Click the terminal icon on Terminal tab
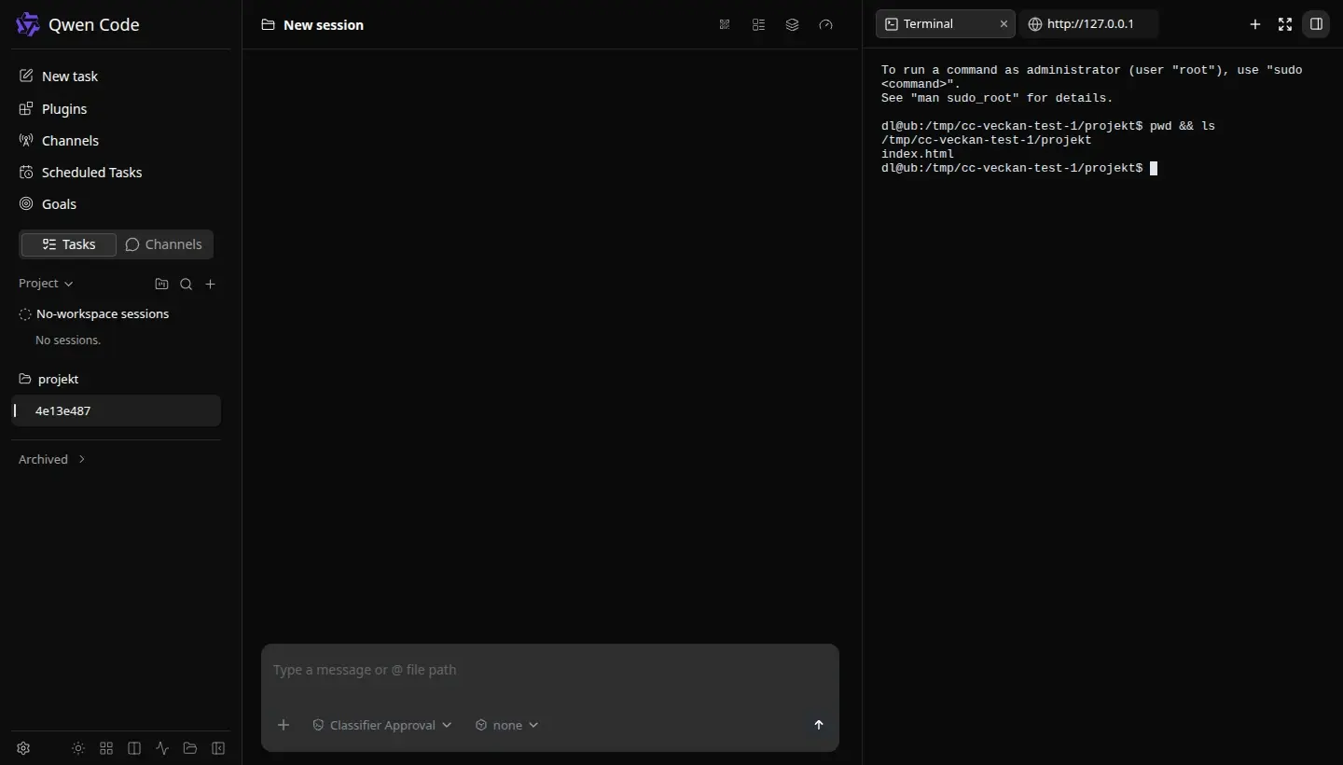The image size is (1343, 765). [891, 24]
